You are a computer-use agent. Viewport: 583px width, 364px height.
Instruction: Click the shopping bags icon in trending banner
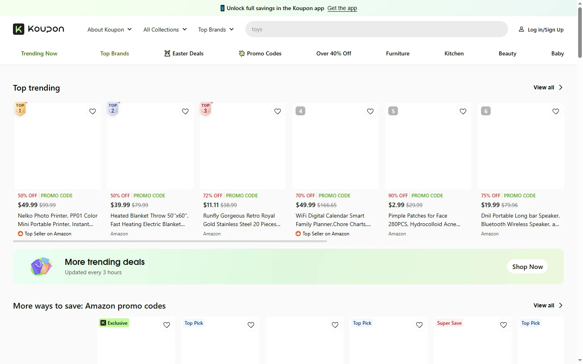coord(41,267)
